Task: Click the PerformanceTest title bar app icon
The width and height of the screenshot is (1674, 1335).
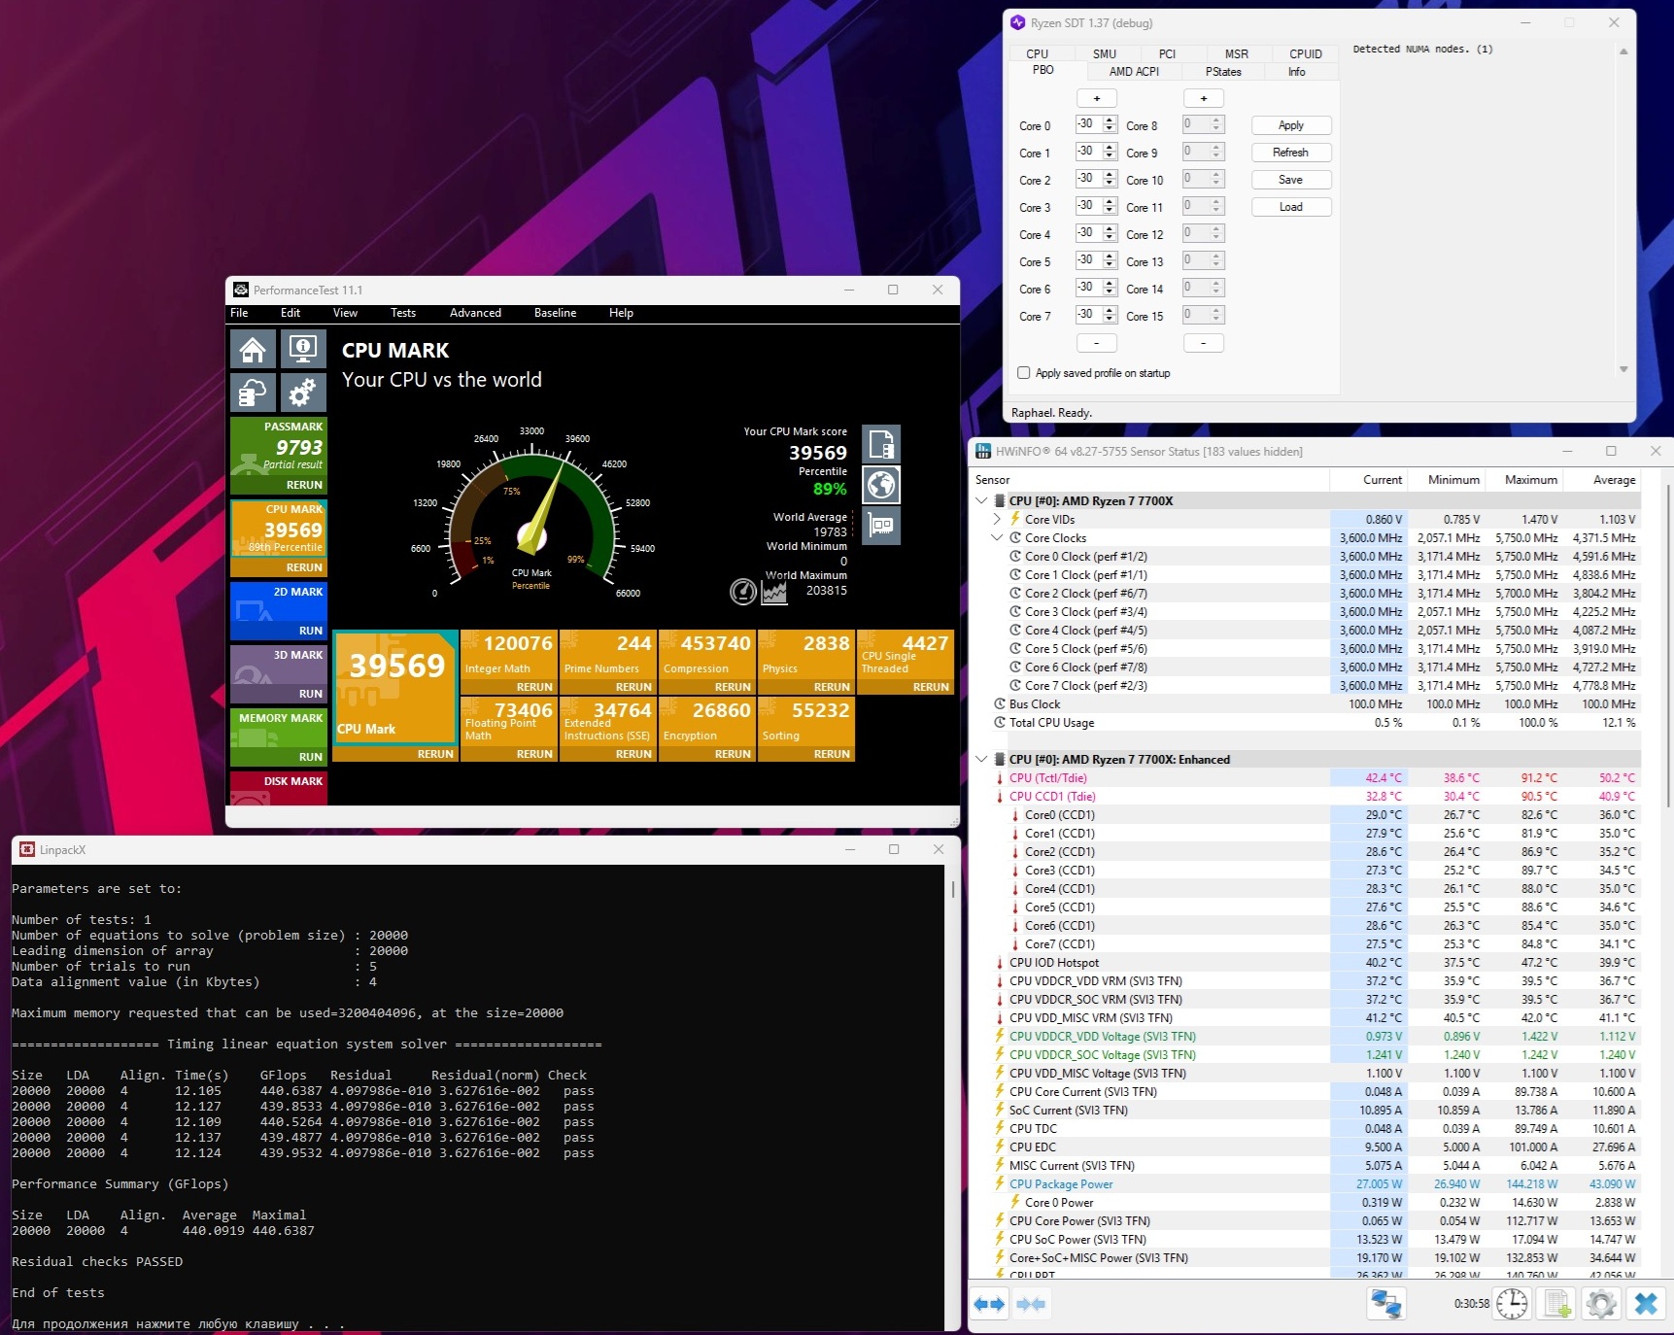Action: click(241, 290)
